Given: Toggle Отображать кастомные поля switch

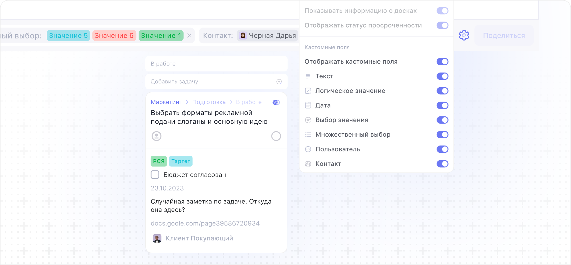Looking at the screenshot, I should click(x=442, y=62).
